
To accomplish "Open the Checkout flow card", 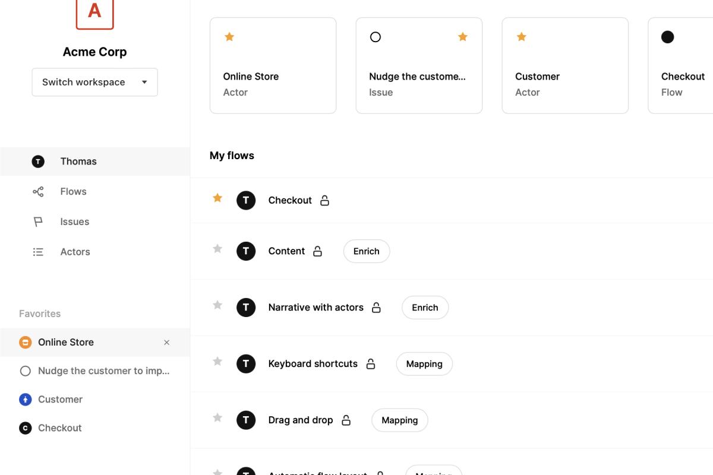I will [x=680, y=65].
